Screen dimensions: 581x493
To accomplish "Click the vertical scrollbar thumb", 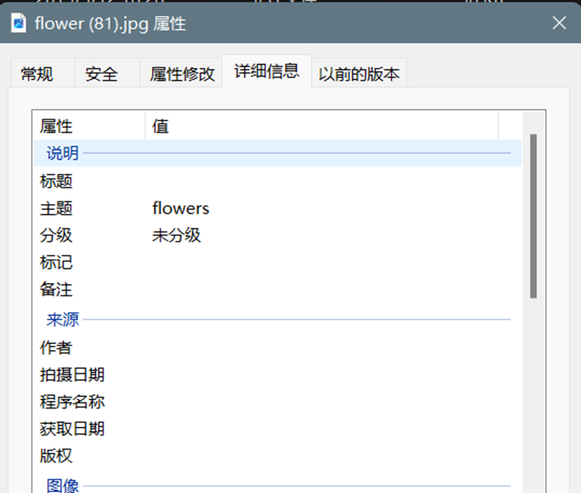I will (x=533, y=216).
